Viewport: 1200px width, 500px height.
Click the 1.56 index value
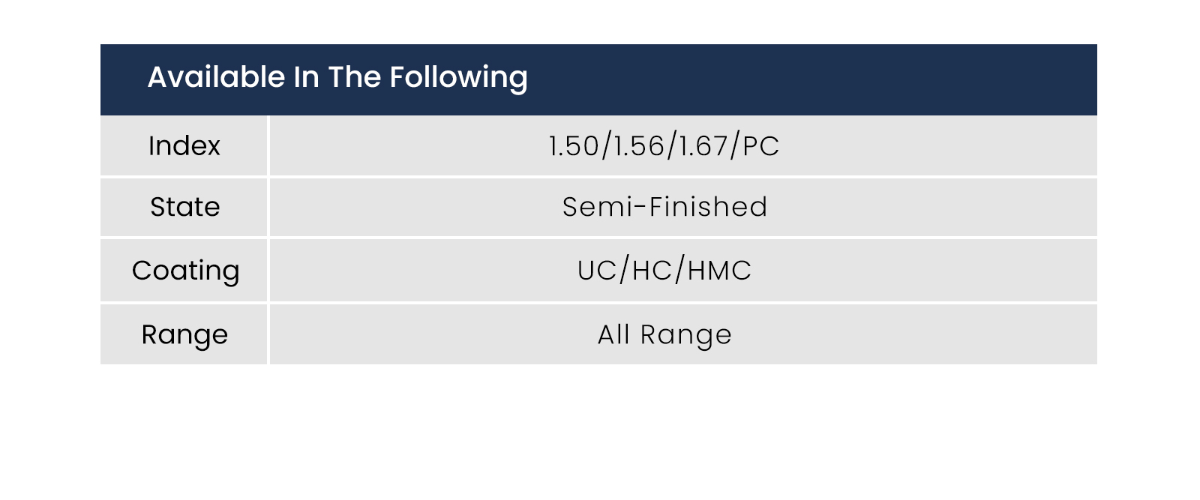click(x=639, y=146)
